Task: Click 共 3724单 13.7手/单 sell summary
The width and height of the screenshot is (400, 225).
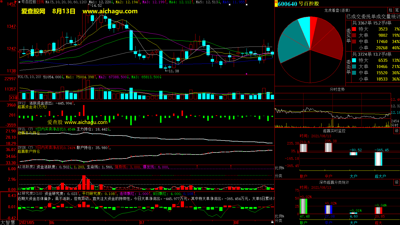Action: pyautogui.click(x=372, y=54)
